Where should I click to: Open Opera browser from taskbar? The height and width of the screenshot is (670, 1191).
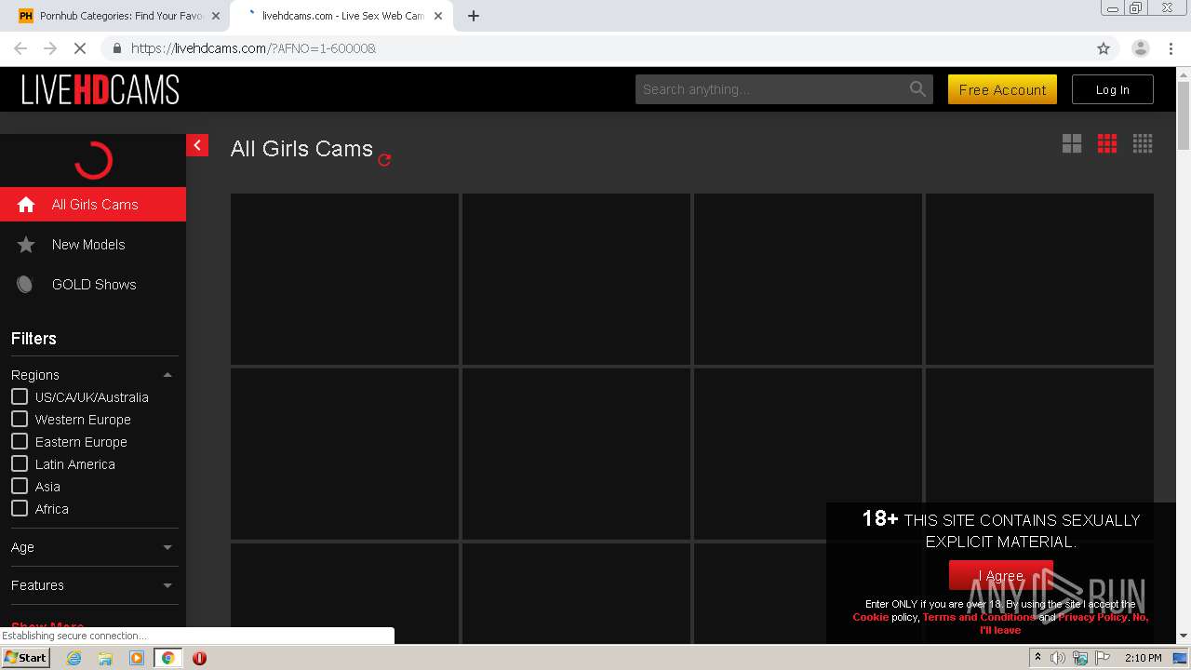[199, 658]
